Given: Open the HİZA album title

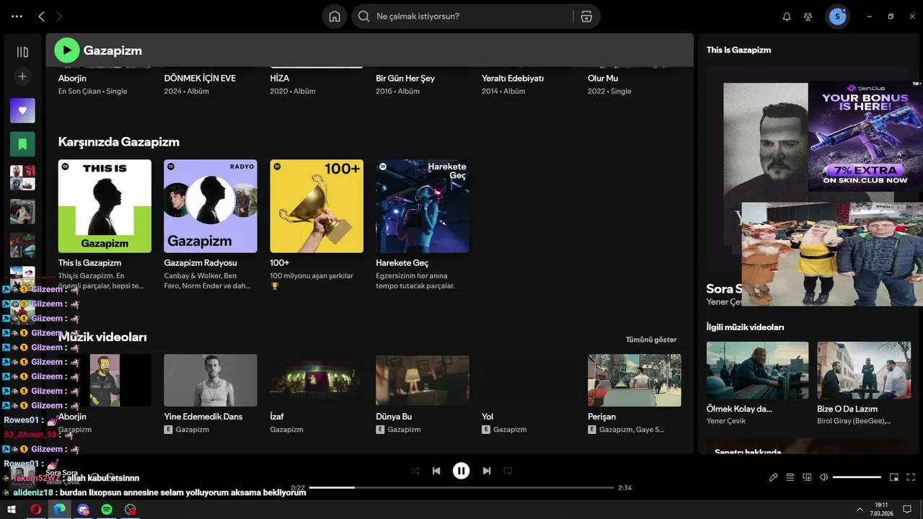Looking at the screenshot, I should (x=280, y=78).
